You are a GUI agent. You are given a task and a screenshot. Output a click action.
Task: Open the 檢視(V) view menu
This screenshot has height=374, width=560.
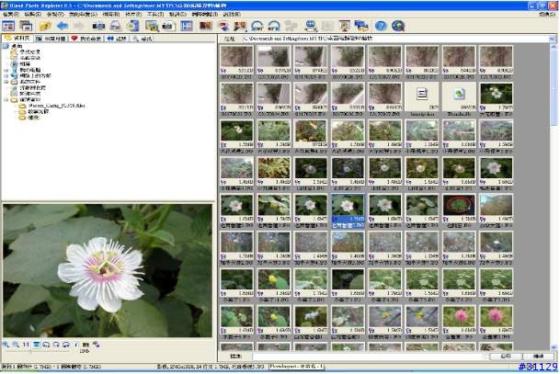[55, 15]
